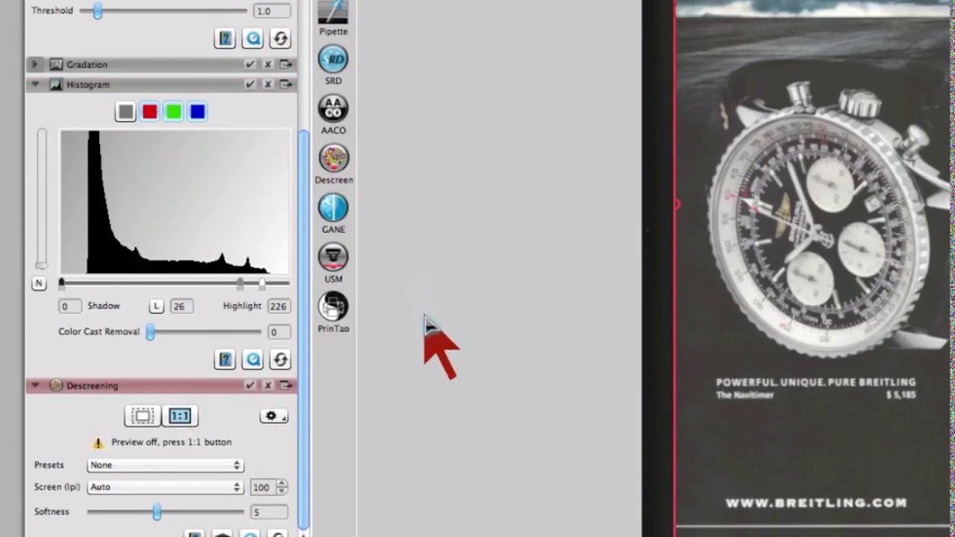The image size is (955, 537).
Task: Toggle the N button beside the histogram
Action: pyautogui.click(x=39, y=283)
